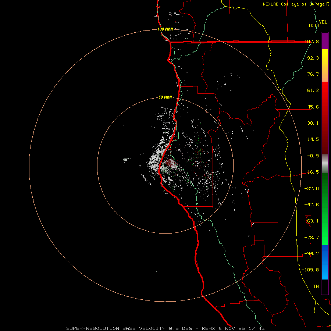Click the purple segment of the color bar
The height and width of the screenshot is (331, 331).
click(x=325, y=41)
